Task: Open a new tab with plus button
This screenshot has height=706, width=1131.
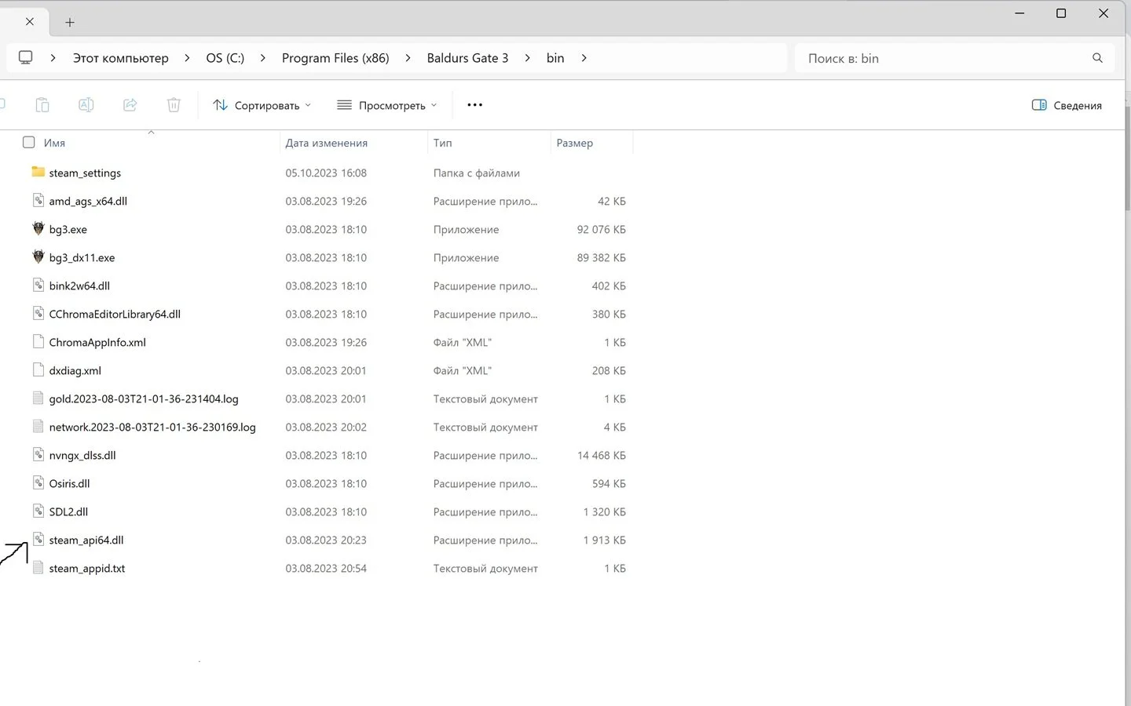Action: (70, 23)
